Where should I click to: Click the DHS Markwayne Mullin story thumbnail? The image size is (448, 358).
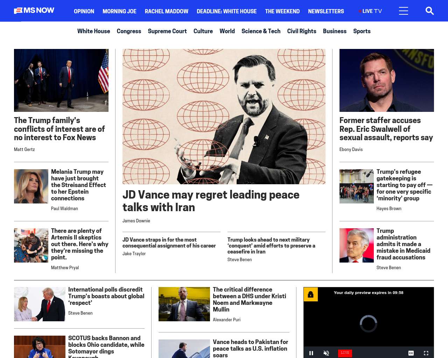pos(184,304)
